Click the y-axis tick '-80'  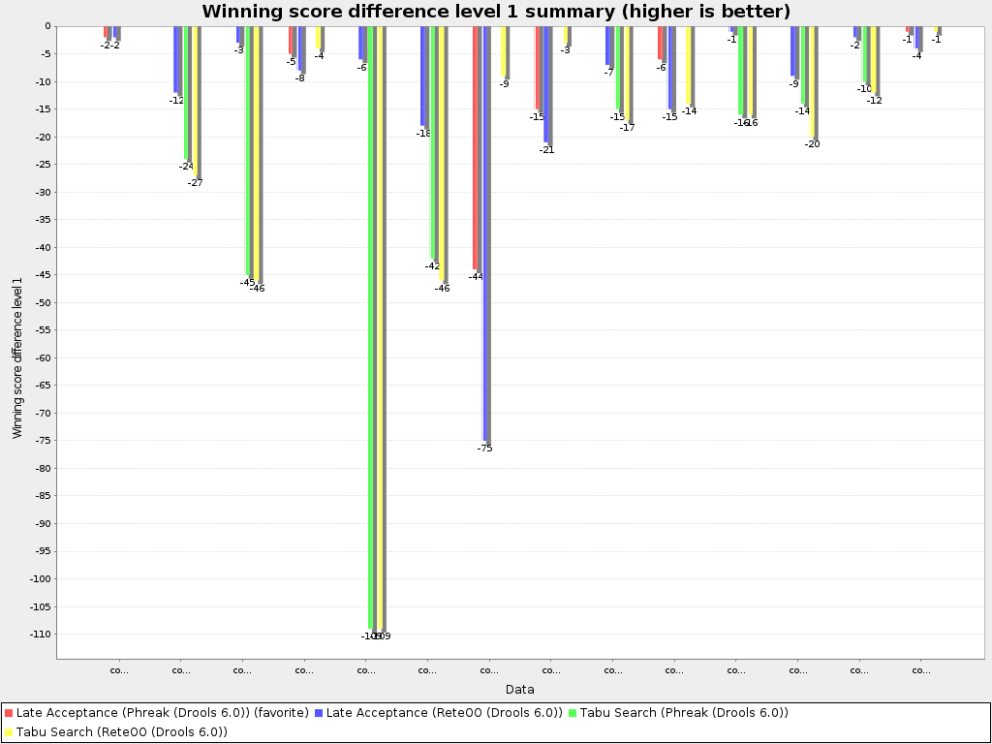pos(43,468)
